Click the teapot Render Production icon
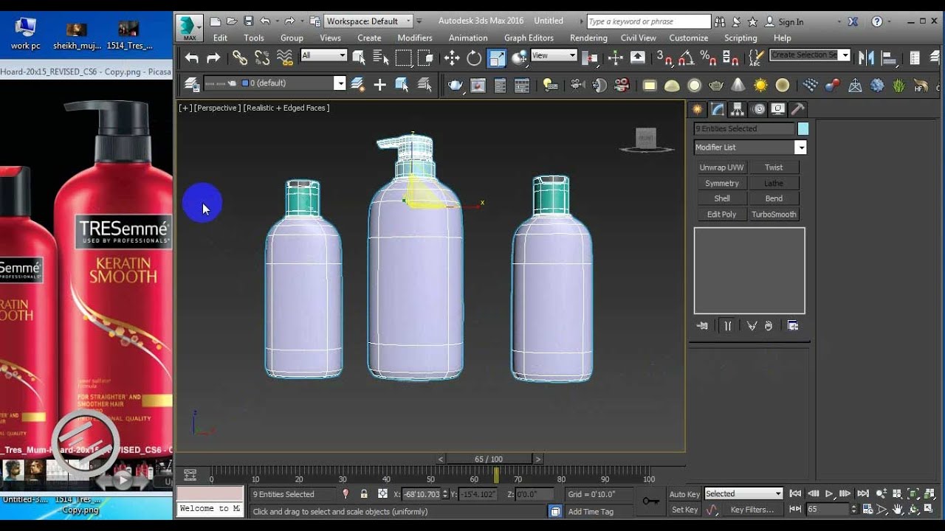This screenshot has width=945, height=531. (456, 86)
